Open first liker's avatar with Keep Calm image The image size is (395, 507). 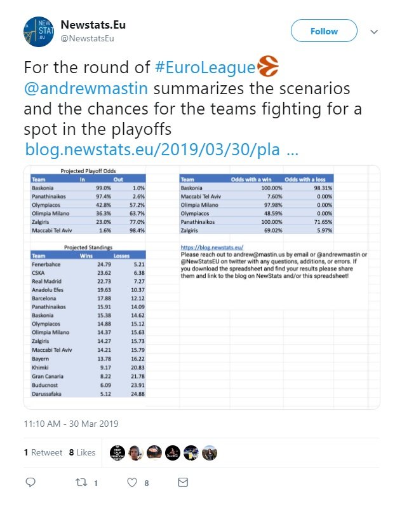(x=117, y=453)
